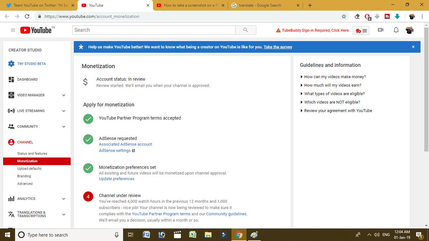Open File Explorer from the taskbar
The width and height of the screenshot is (429, 241).
click(208, 235)
